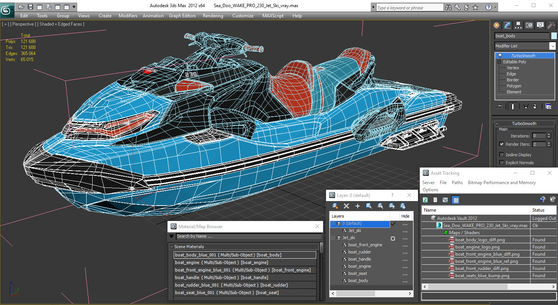Click the Open File icon in quick access toolbar
This screenshot has height=305, width=558.
[x=21, y=7]
